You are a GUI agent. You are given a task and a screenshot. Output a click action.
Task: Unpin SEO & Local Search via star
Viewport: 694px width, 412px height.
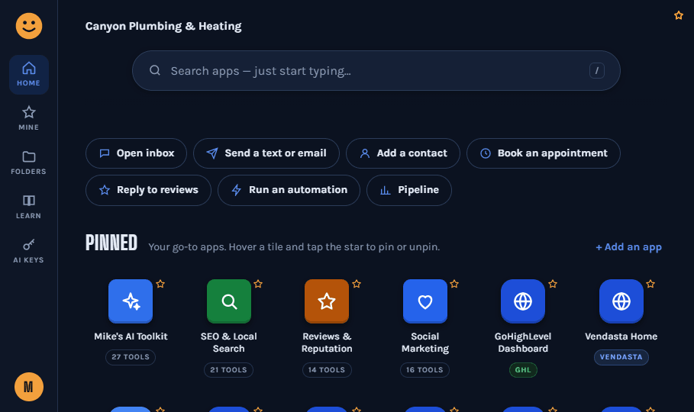click(x=258, y=284)
